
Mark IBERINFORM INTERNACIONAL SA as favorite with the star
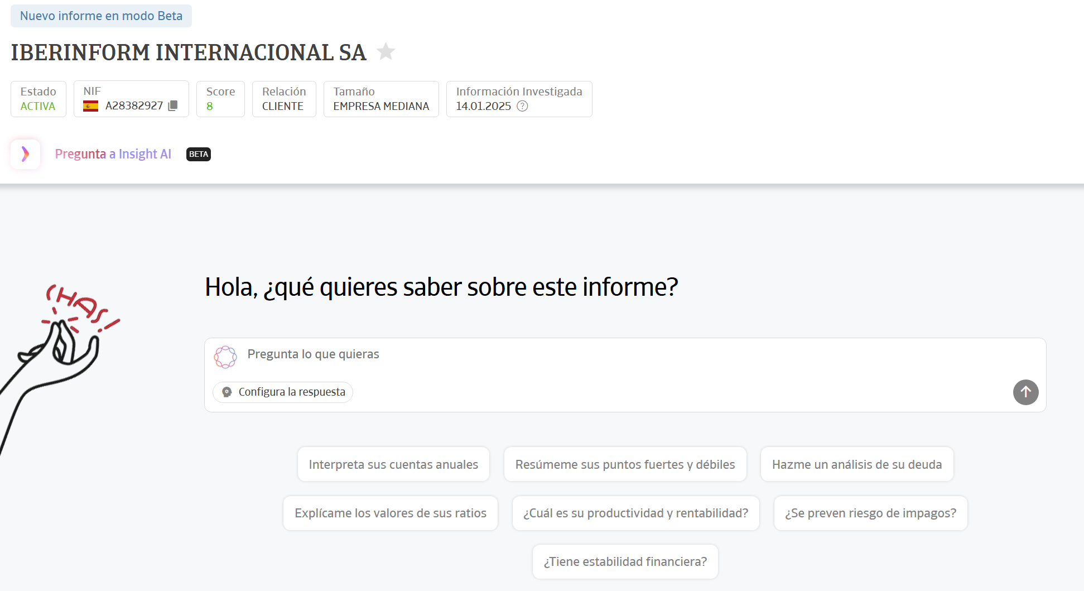(386, 51)
